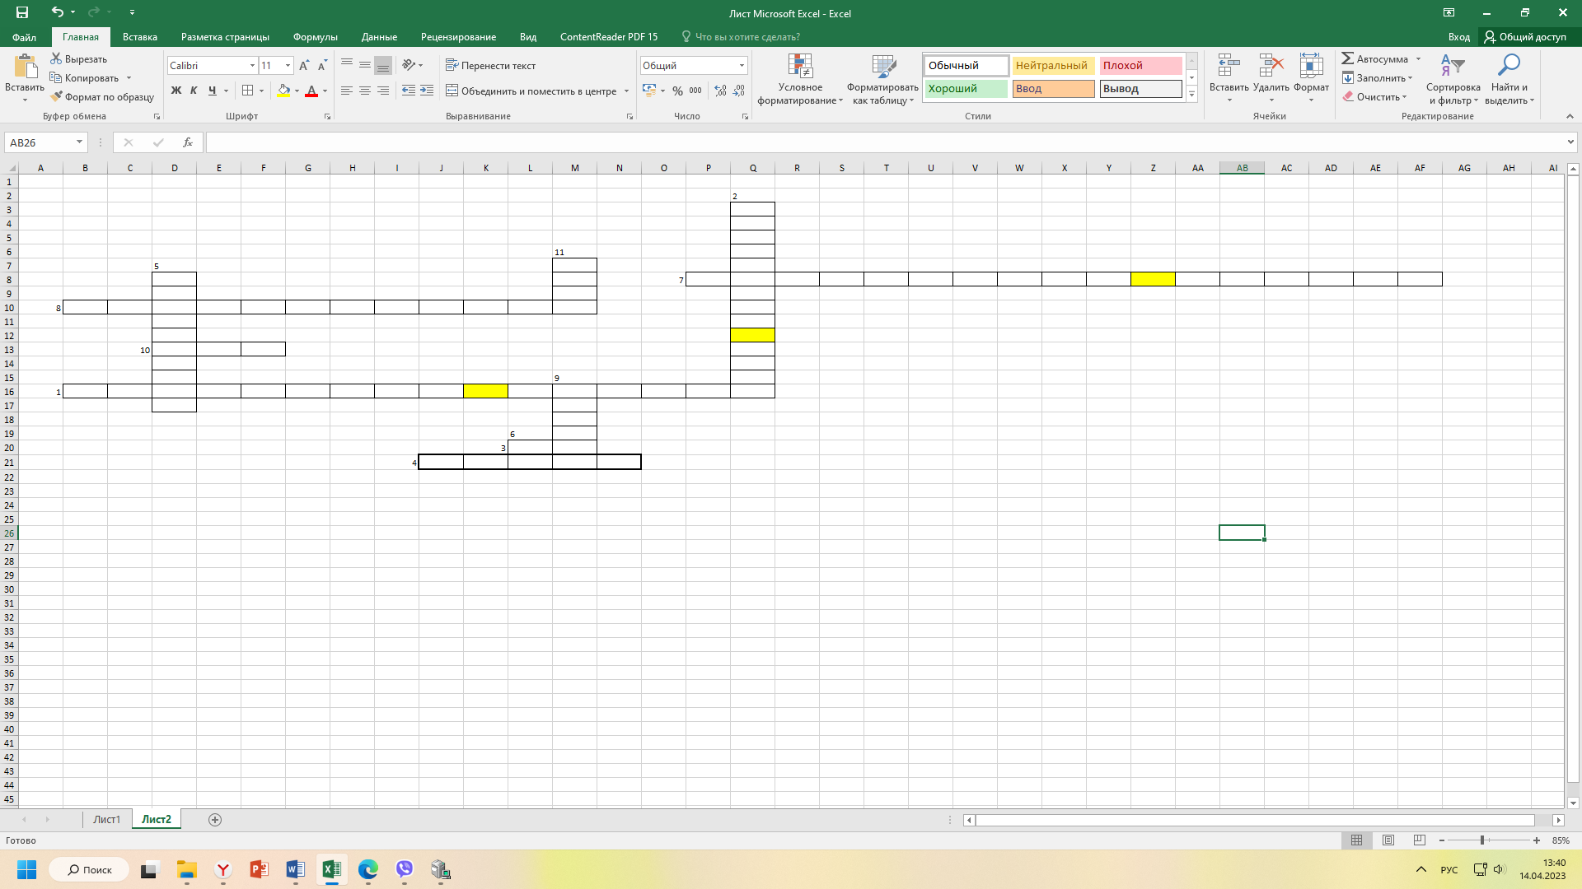Align the text to the top of the cell
The width and height of the screenshot is (1582, 889).
click(347, 65)
